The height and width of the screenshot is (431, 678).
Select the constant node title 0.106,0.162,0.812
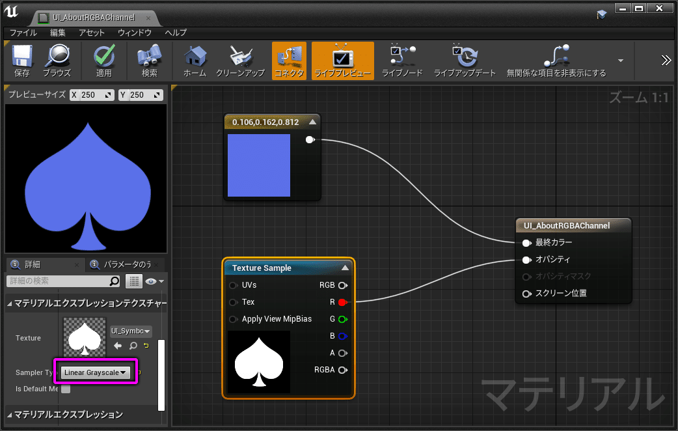pos(265,122)
